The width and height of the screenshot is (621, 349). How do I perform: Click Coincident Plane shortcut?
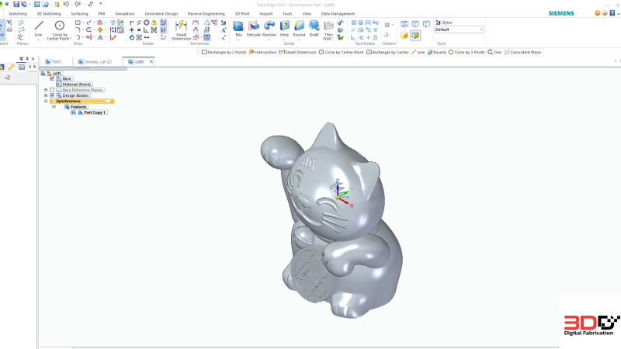[522, 52]
